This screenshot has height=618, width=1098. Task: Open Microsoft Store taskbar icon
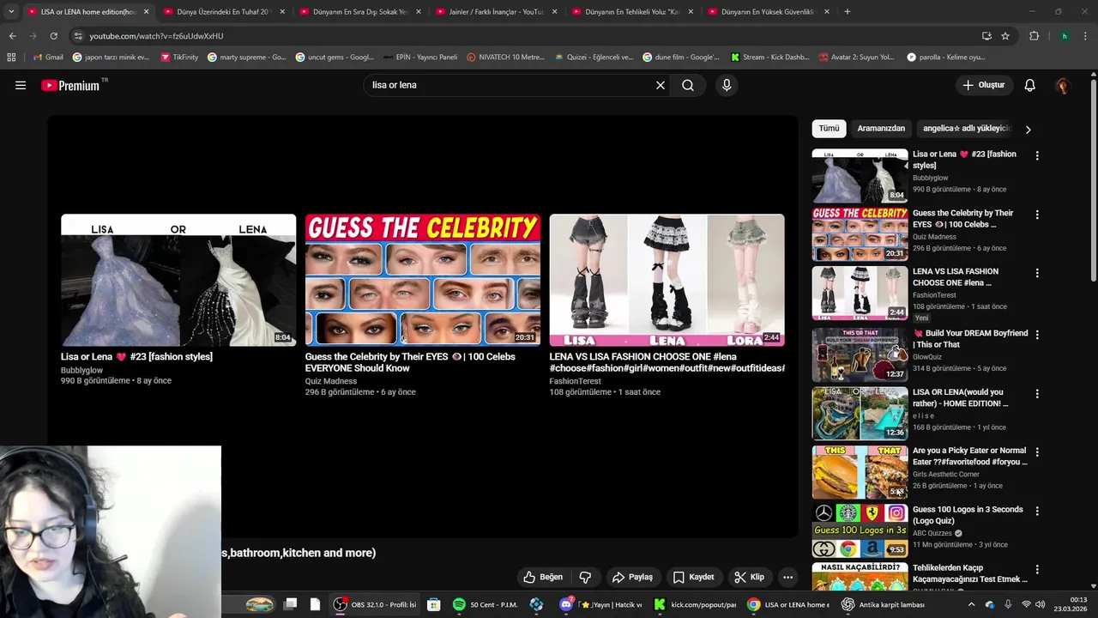click(x=434, y=604)
